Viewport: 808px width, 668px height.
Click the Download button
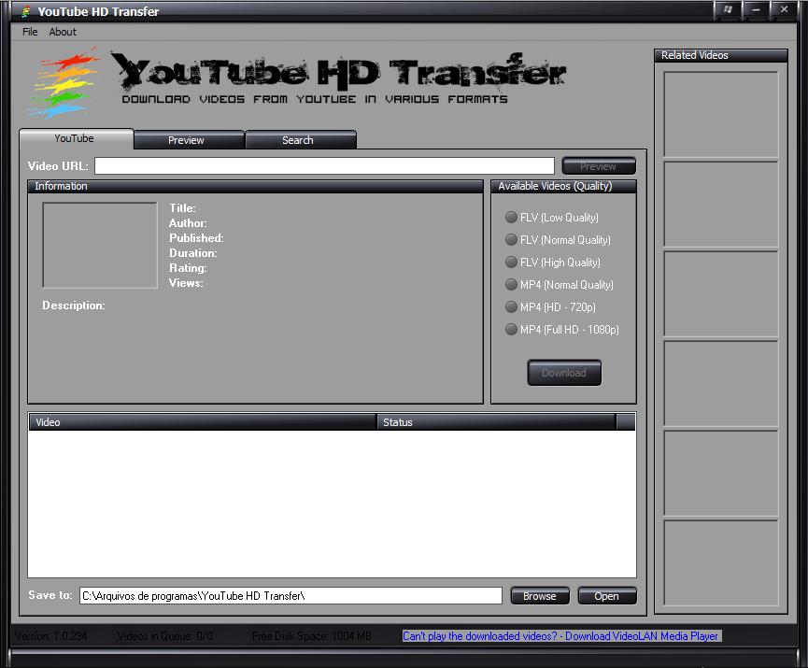point(564,373)
